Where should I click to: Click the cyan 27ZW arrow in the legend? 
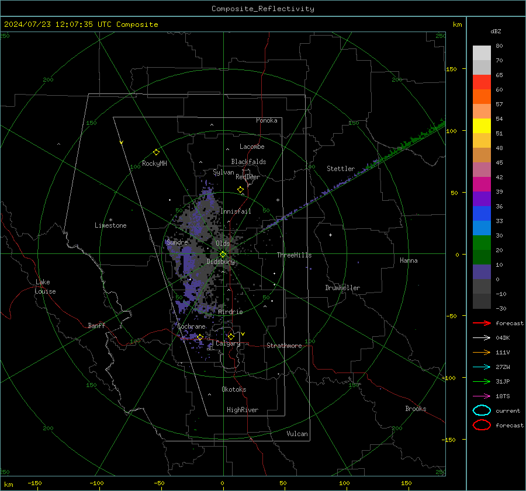pyautogui.click(x=482, y=367)
